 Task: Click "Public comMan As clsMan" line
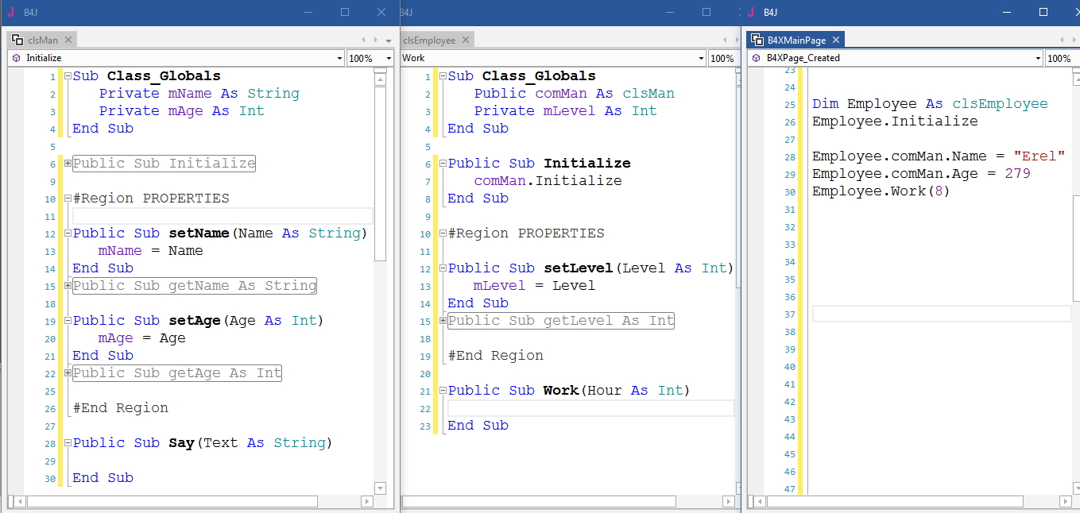tap(575, 94)
